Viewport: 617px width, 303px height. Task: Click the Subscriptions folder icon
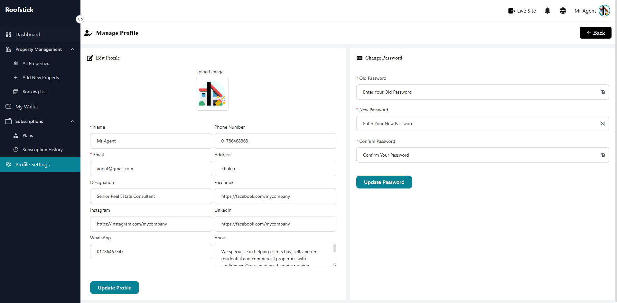(x=8, y=121)
